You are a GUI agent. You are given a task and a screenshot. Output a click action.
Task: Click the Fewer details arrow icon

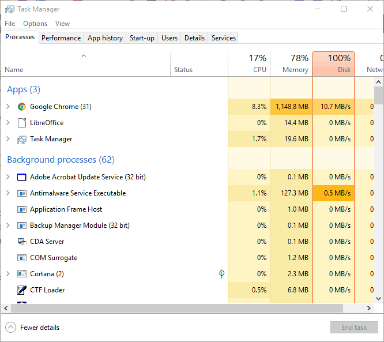[x=10, y=328]
